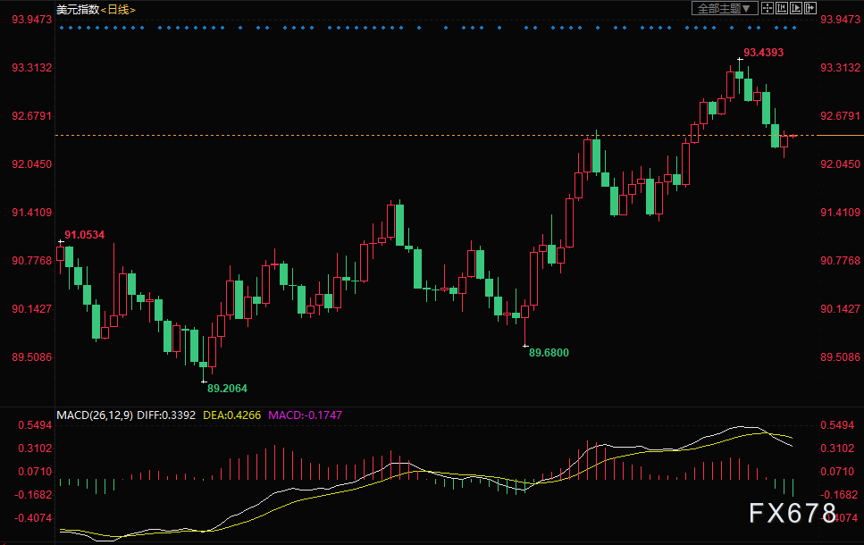Image resolution: width=864 pixels, height=545 pixels.
Task: Click the 89.2064 low price label
Action: click(227, 389)
